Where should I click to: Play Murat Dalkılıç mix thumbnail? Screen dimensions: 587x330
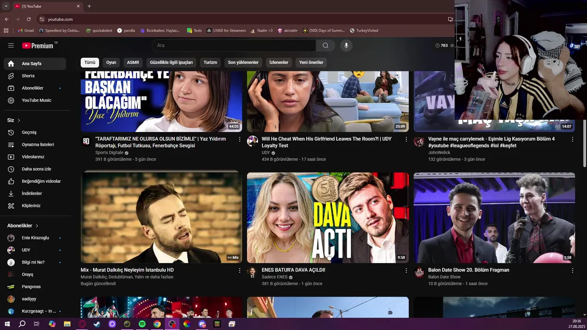(x=161, y=218)
